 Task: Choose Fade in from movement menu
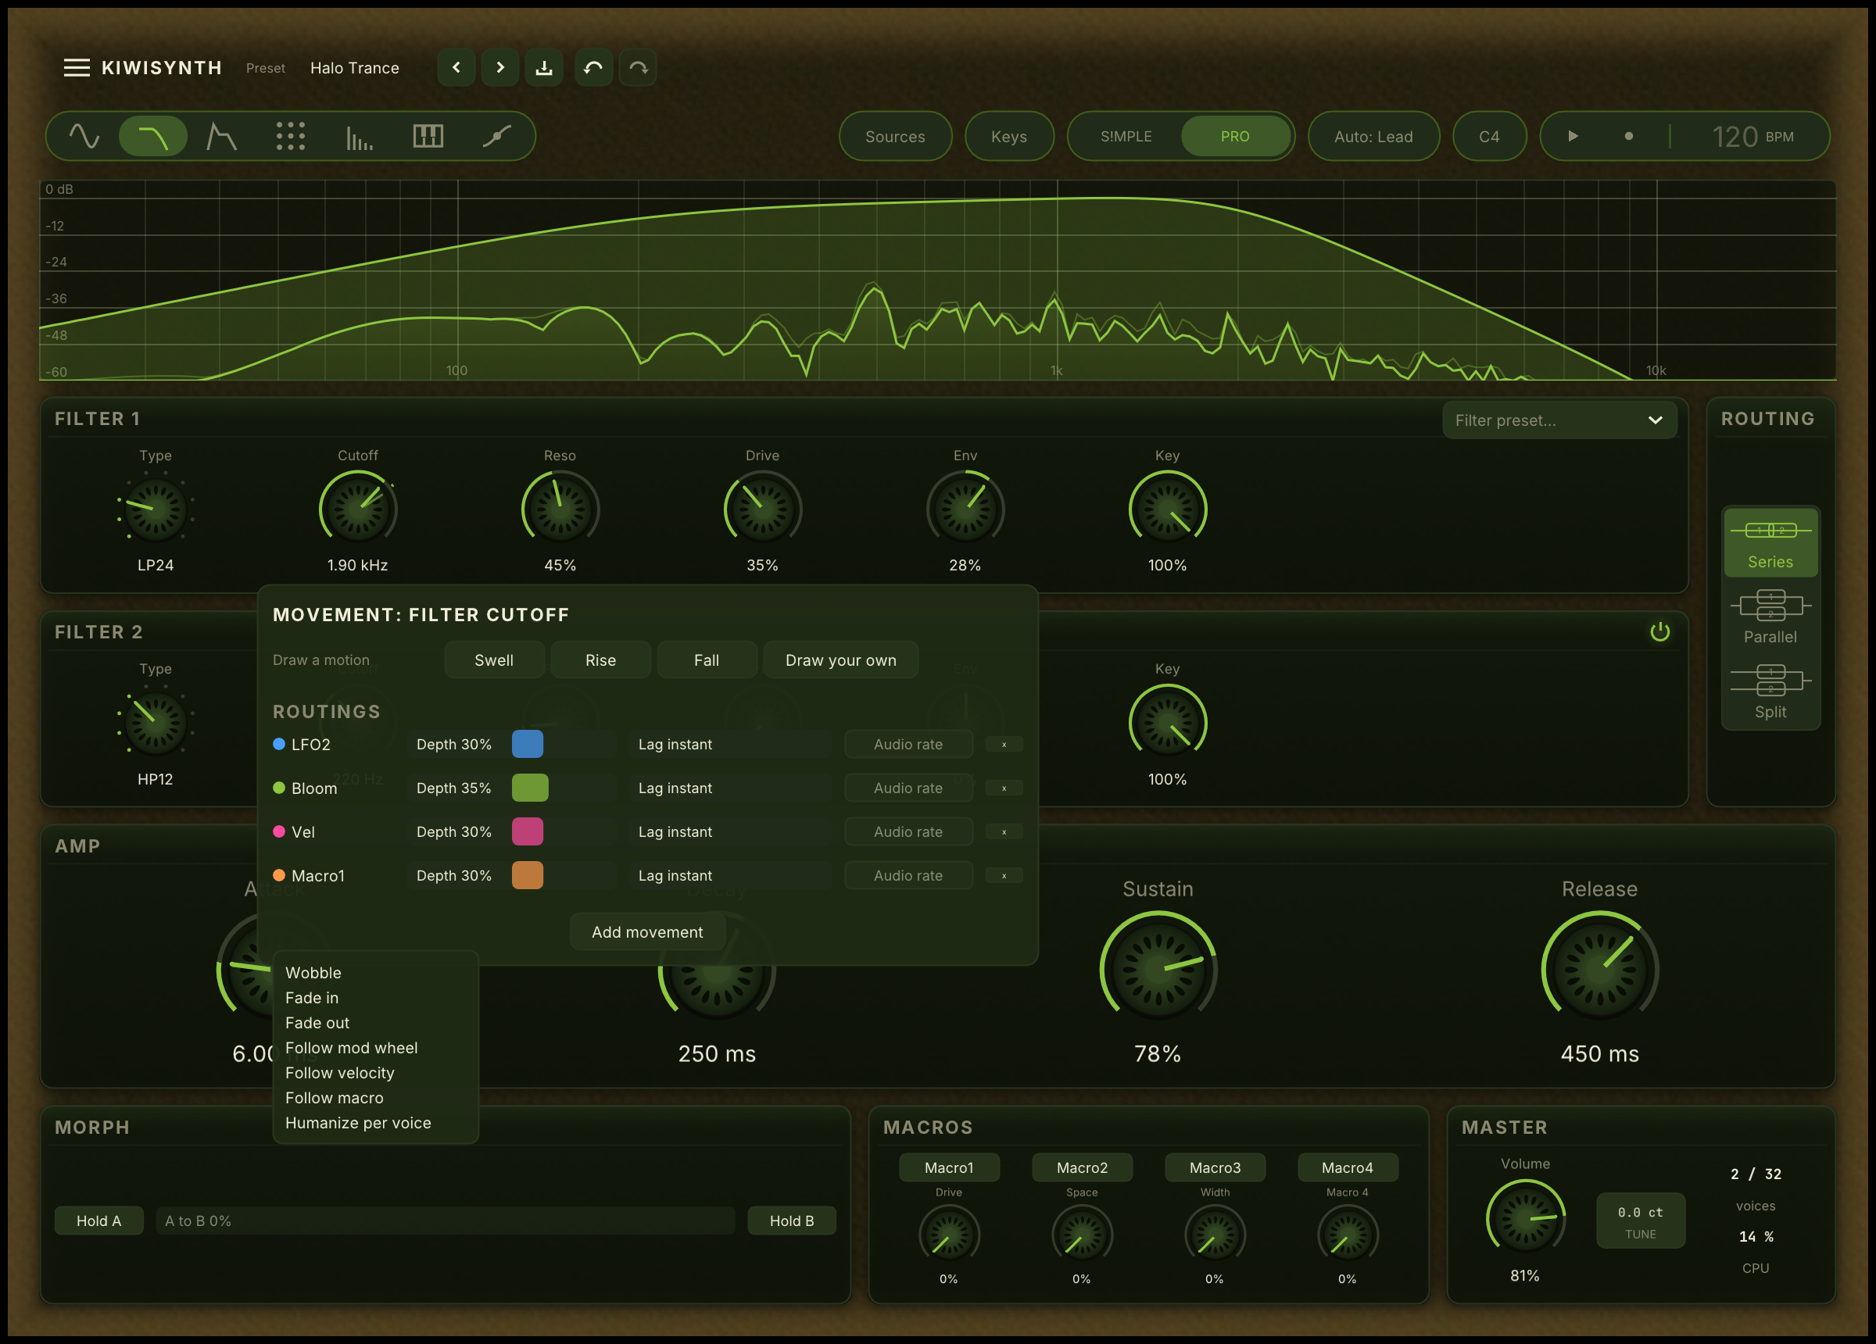[375, 998]
